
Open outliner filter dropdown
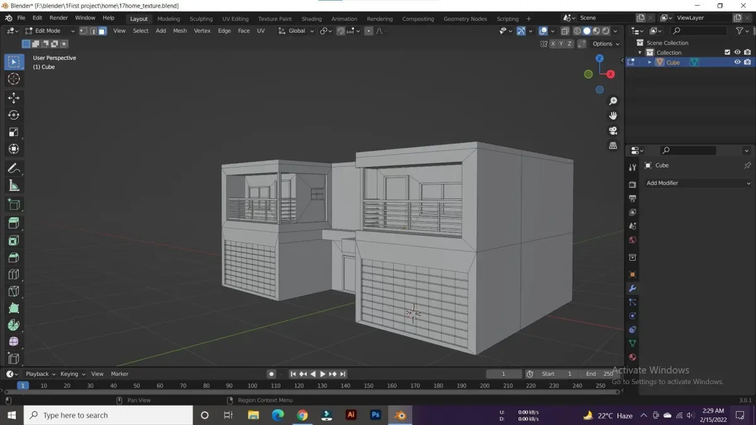[x=743, y=31]
